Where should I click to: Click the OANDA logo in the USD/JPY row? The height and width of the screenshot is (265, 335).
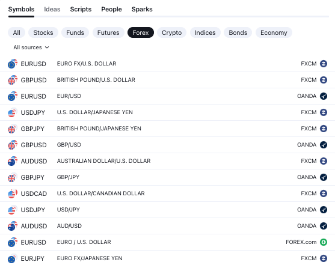pyautogui.click(x=324, y=210)
